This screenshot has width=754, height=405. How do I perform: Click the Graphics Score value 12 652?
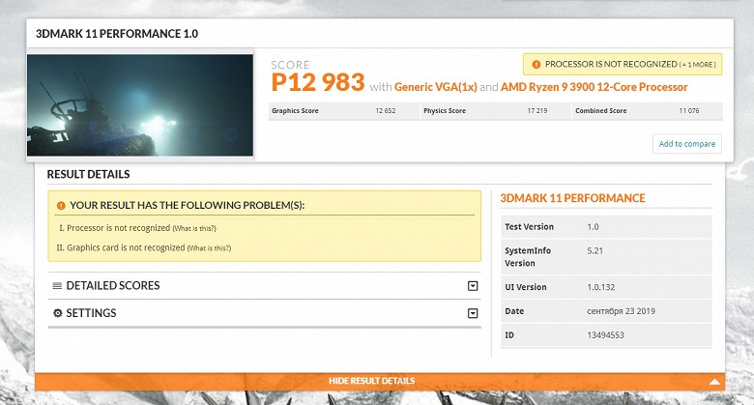(385, 110)
